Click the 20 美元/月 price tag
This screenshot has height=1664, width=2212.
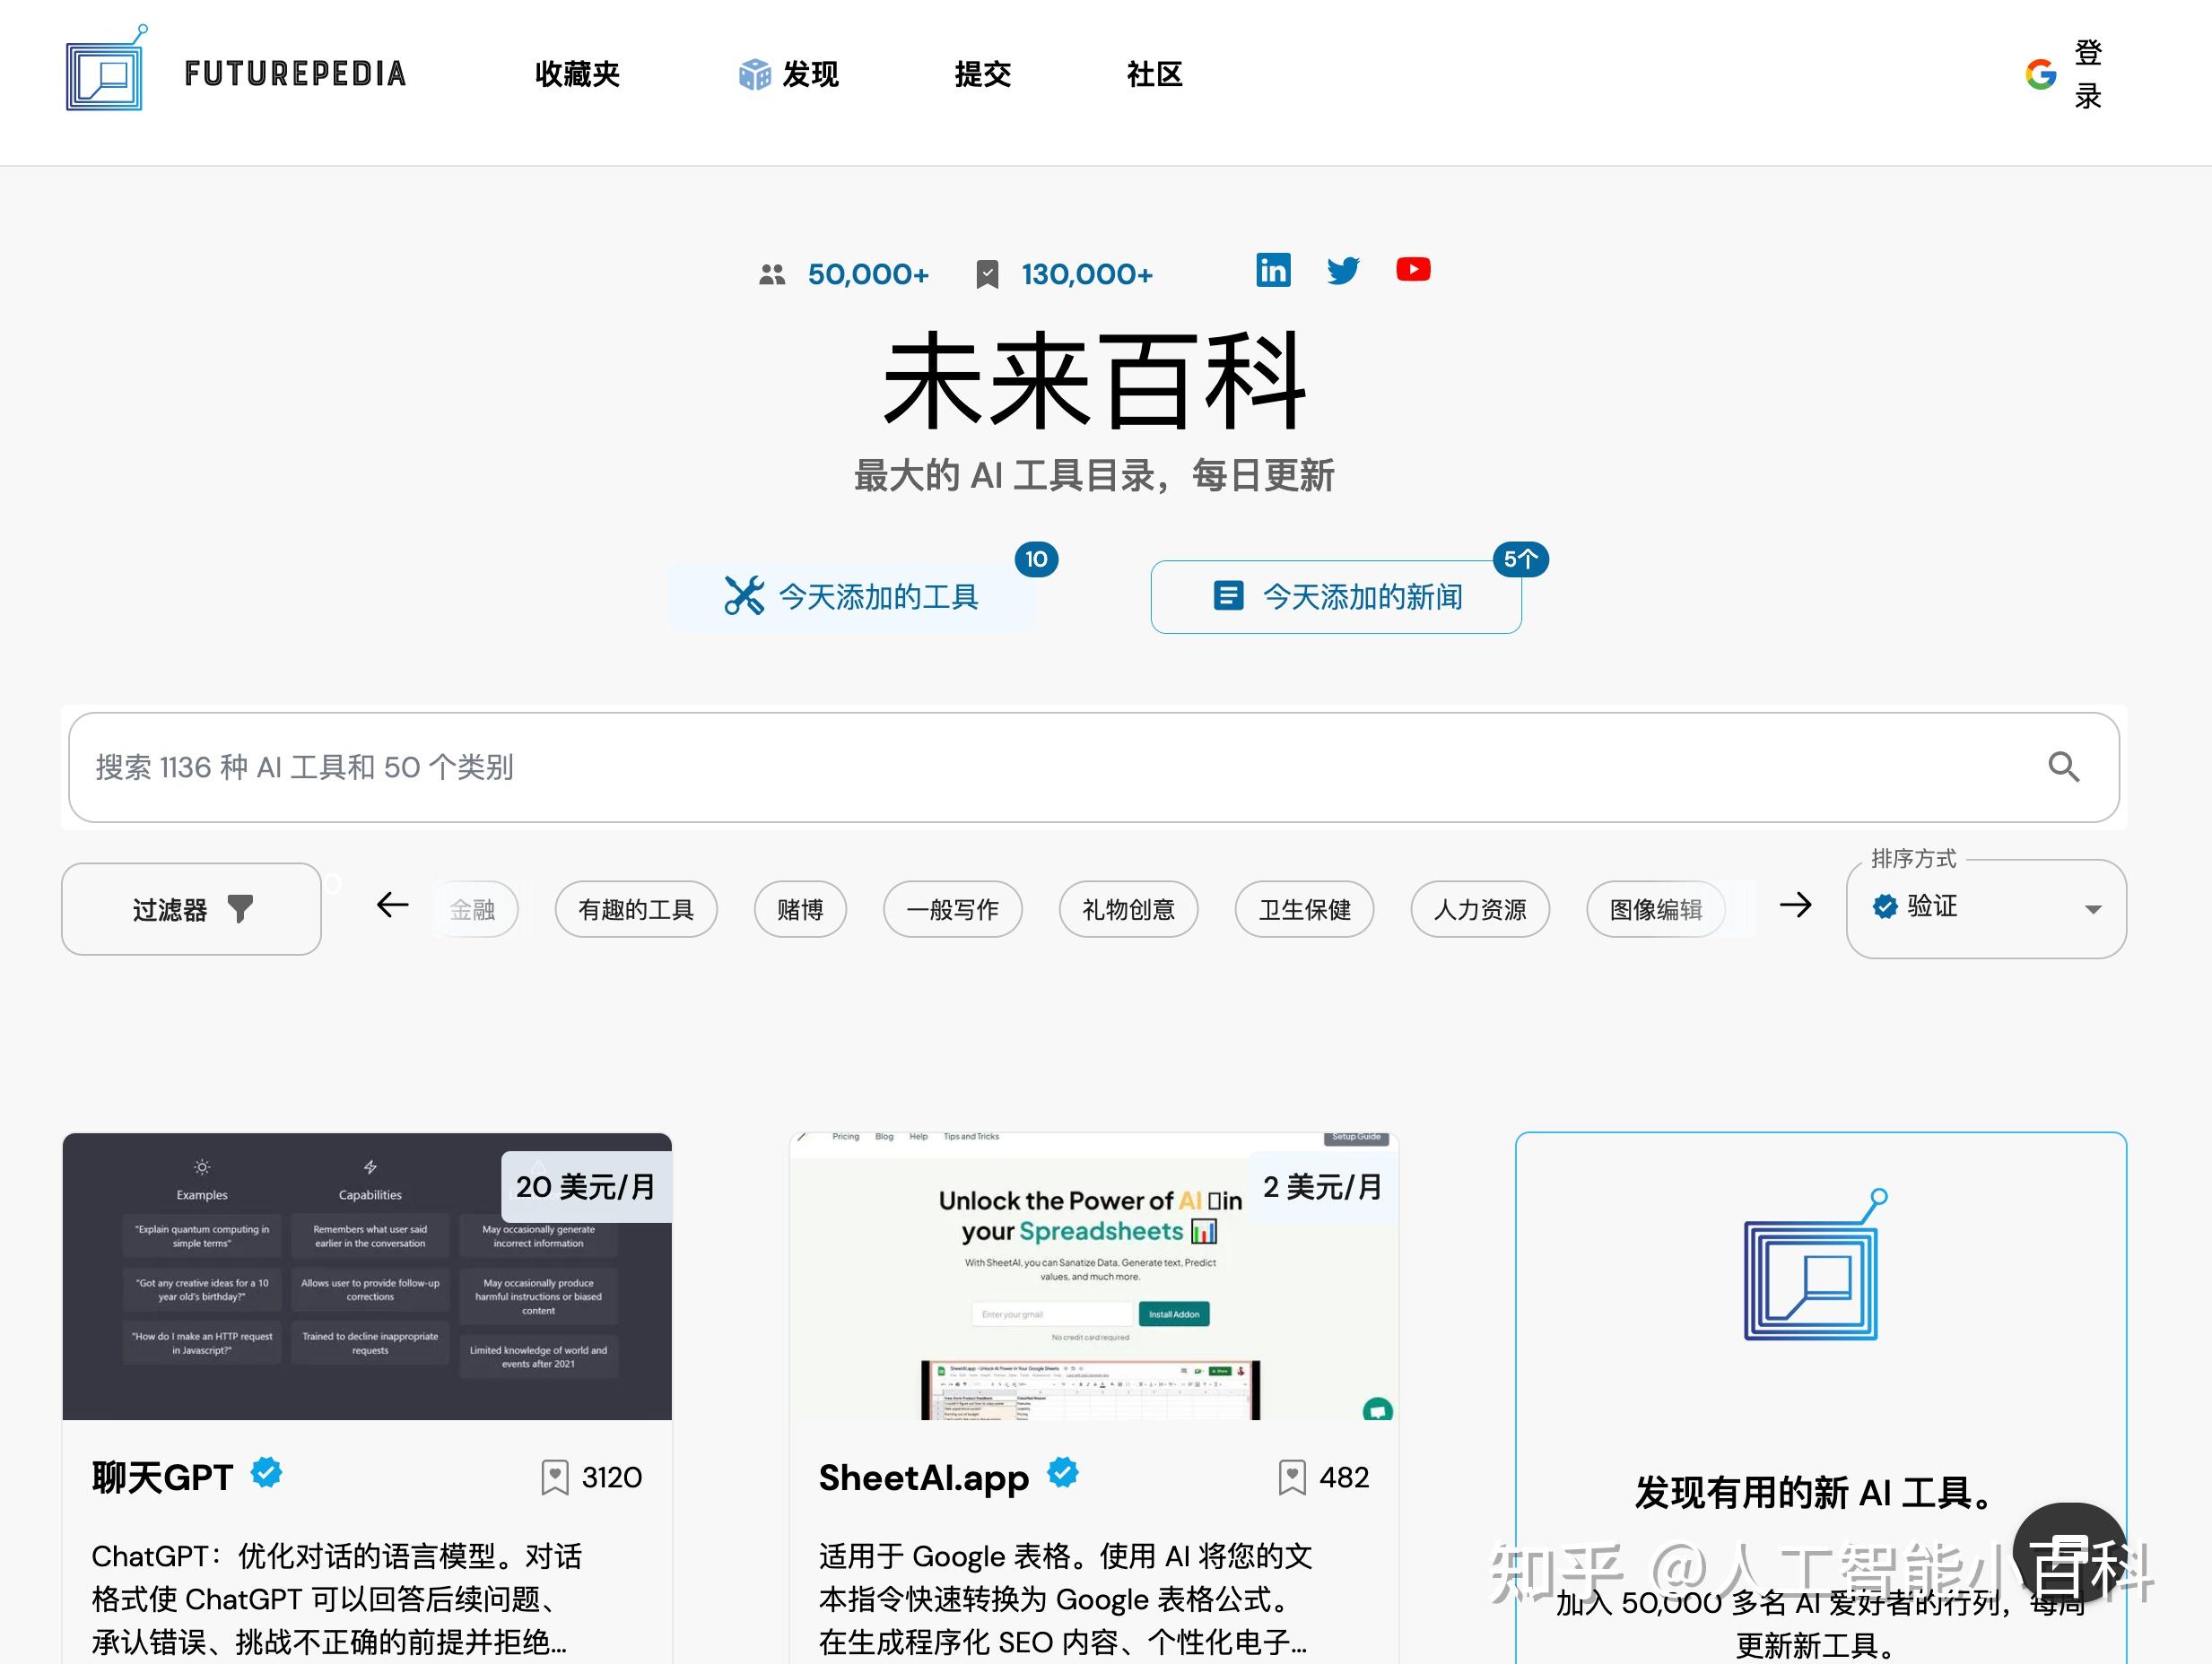[586, 1186]
